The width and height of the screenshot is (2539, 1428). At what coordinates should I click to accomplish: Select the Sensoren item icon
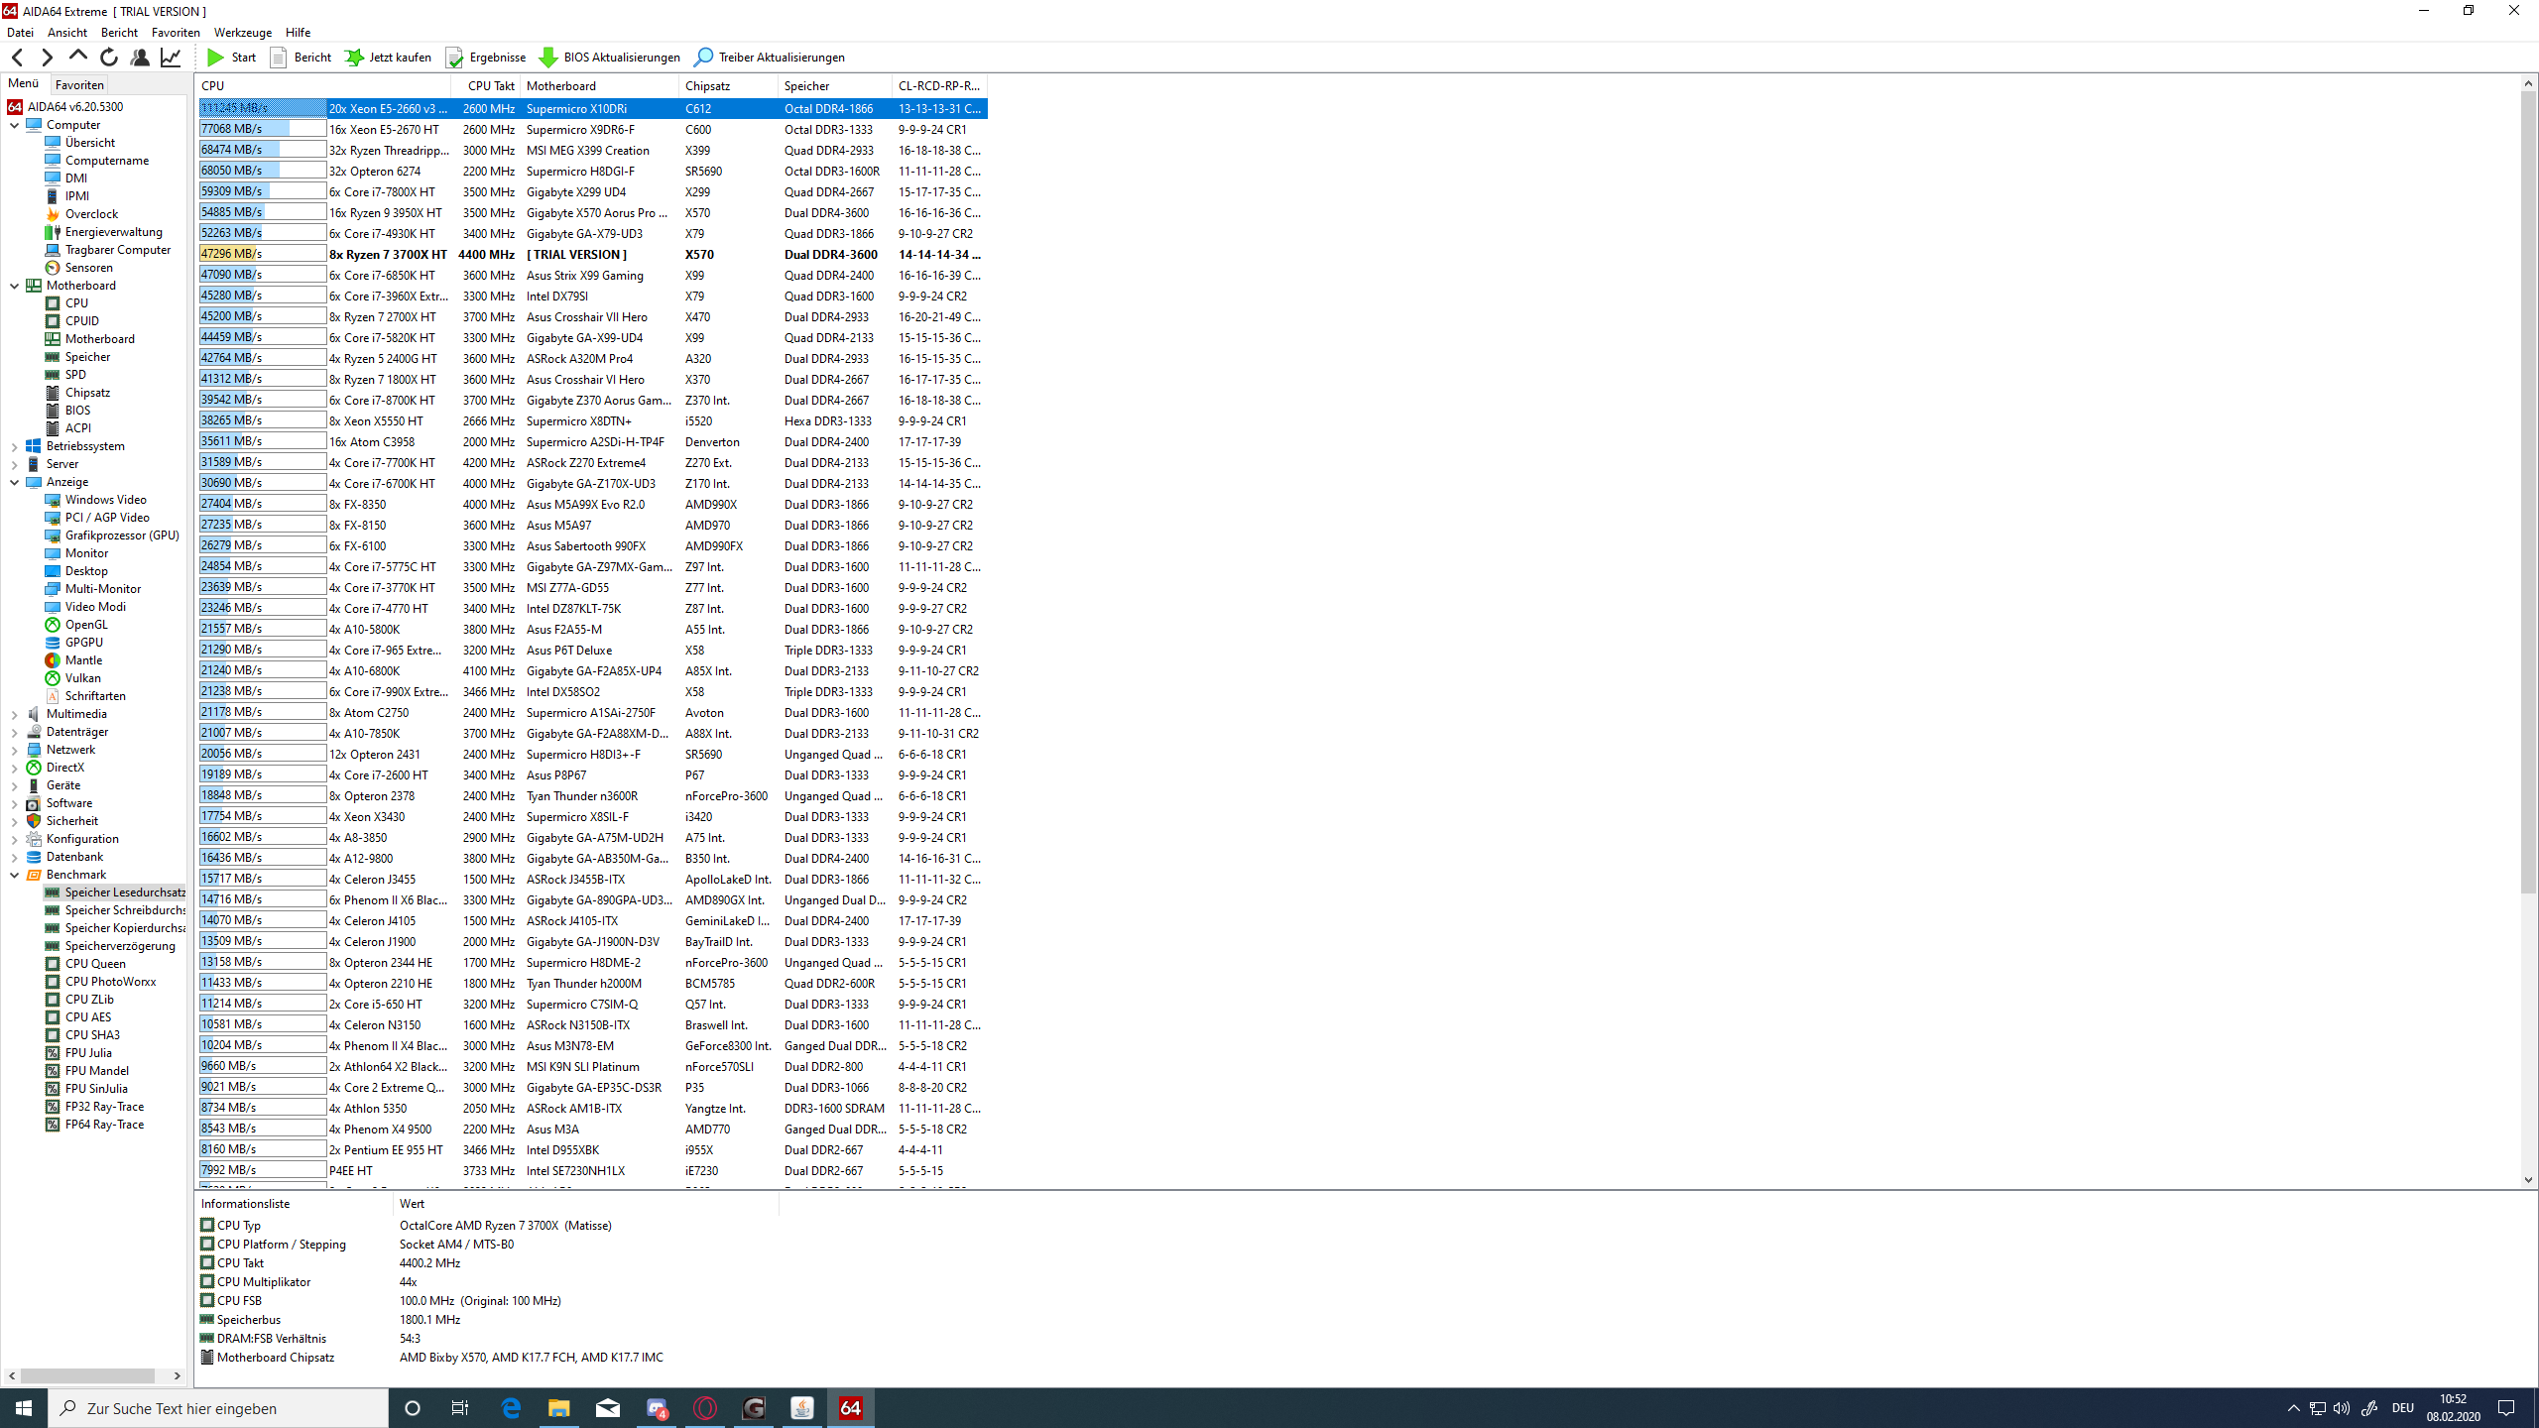53,268
